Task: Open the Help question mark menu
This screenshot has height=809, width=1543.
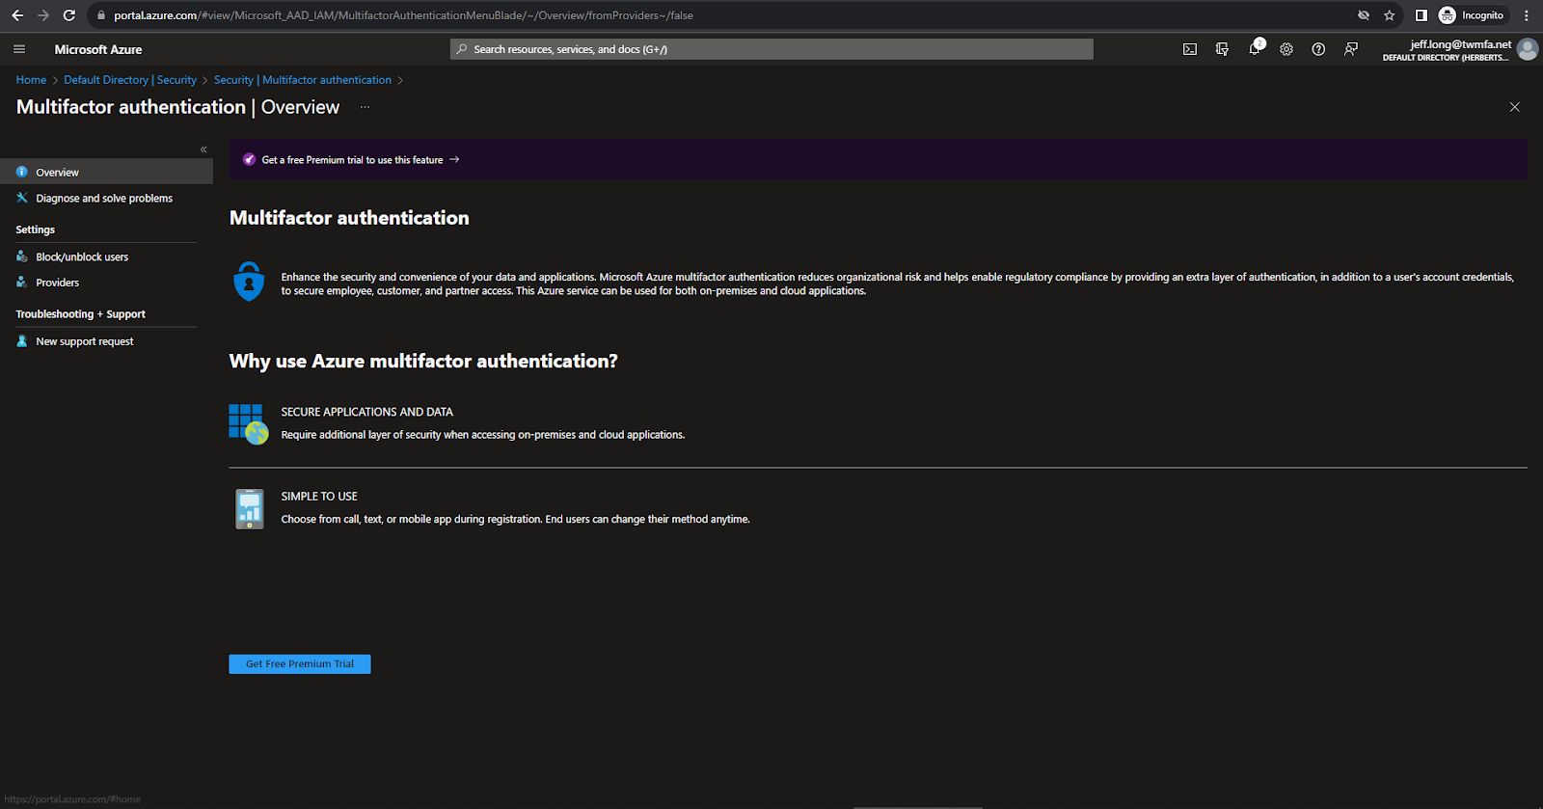Action: [1318, 49]
